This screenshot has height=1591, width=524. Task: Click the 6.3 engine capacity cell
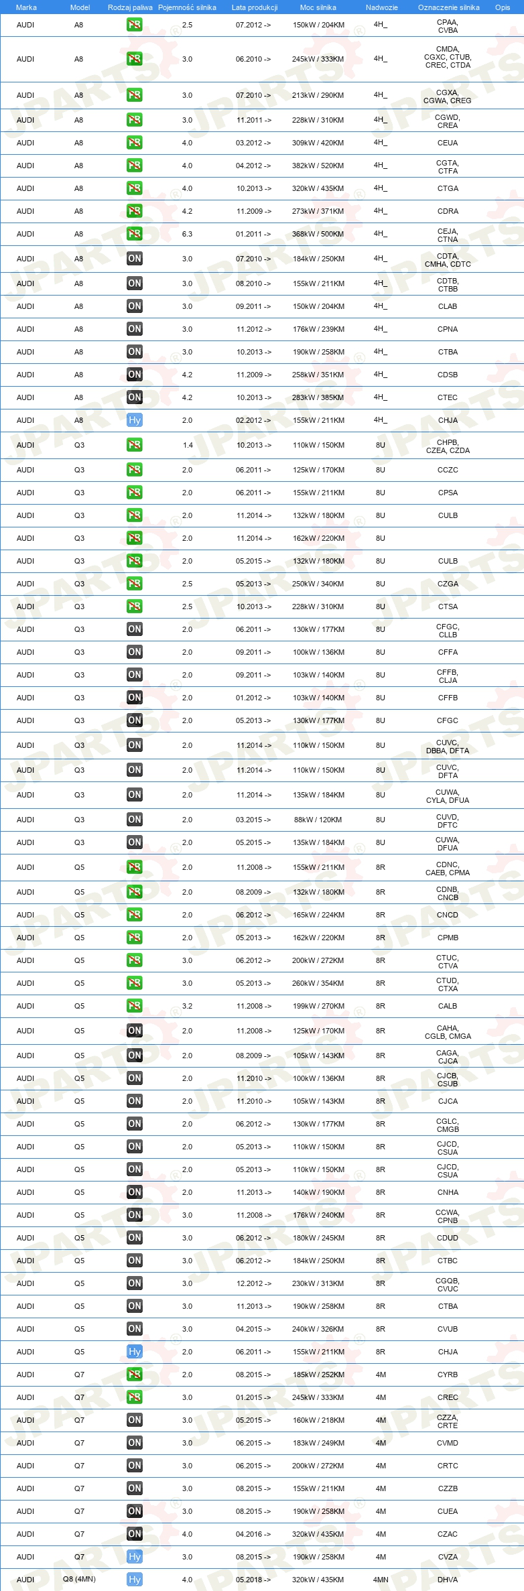(x=187, y=234)
